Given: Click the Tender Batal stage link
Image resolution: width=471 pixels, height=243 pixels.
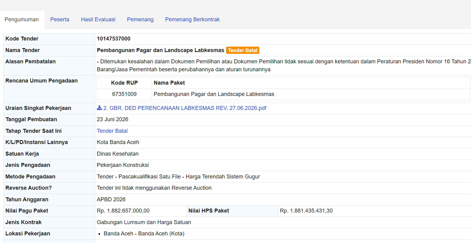Looking at the screenshot, I should [x=112, y=131].
